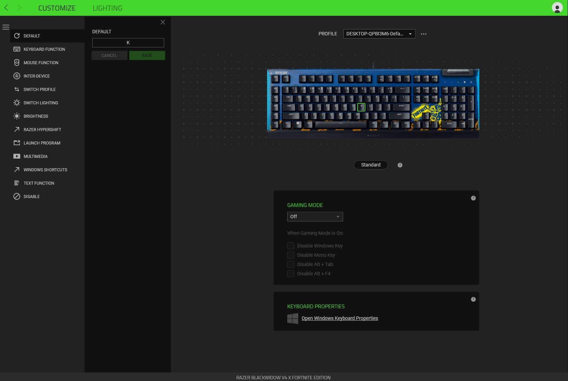Open the Switch Profile assignment option
568x381 pixels.
pos(39,89)
